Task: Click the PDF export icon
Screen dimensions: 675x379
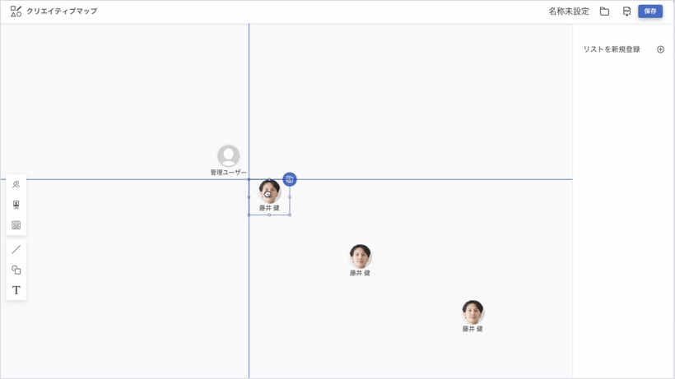Action: [626, 12]
